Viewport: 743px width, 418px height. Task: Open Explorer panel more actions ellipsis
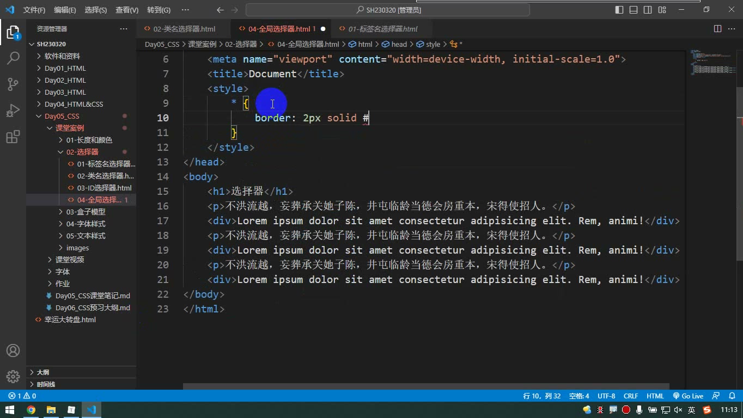(x=124, y=29)
